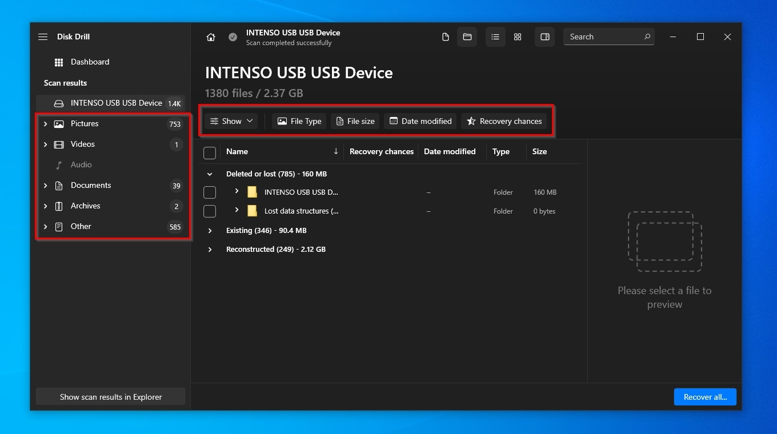This screenshot has height=434, width=777.
Task: Expand the Lost data structures folder
Action: click(237, 210)
